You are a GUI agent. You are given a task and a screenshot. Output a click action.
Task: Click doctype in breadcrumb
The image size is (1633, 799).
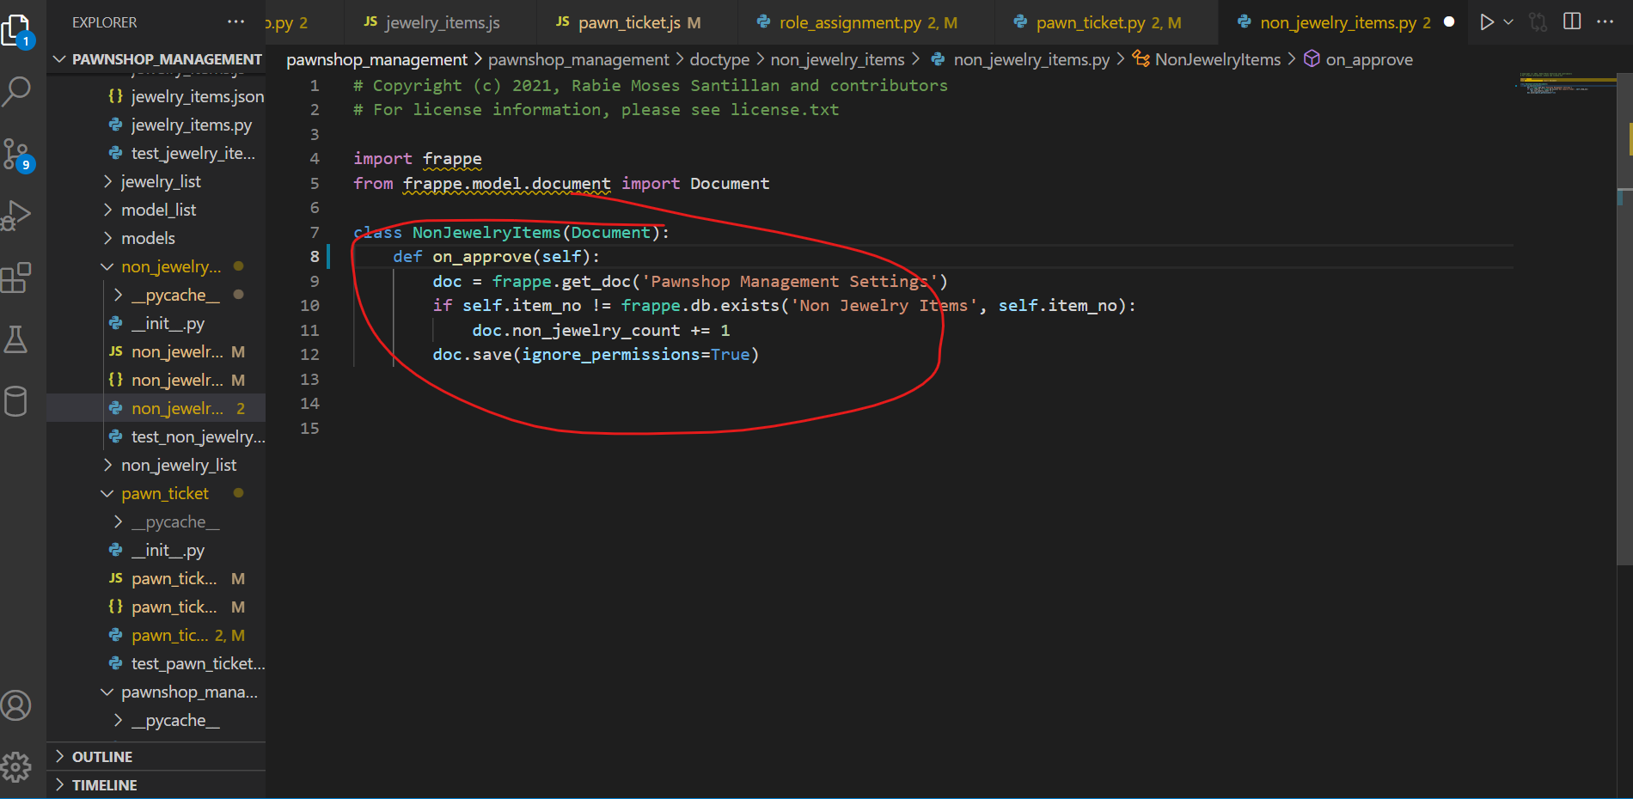[719, 59]
